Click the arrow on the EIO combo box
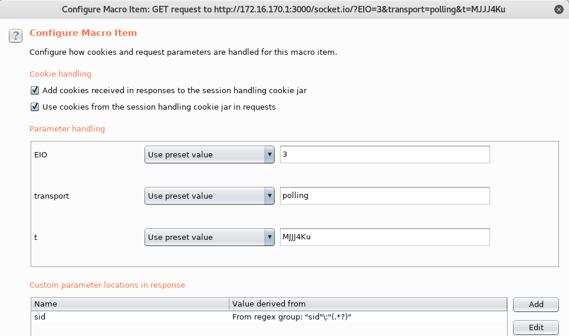 point(269,154)
